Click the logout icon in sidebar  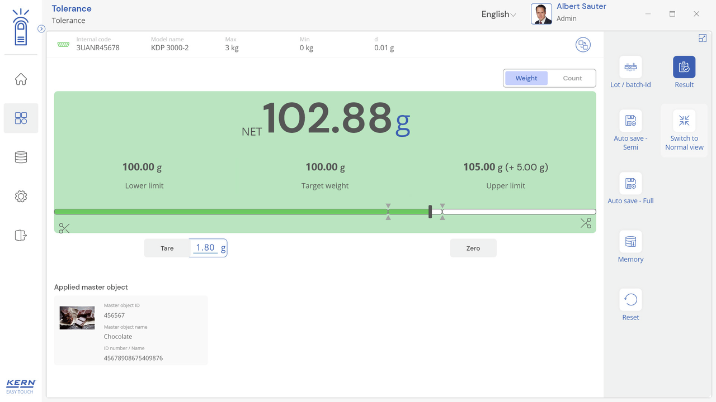[x=21, y=236]
